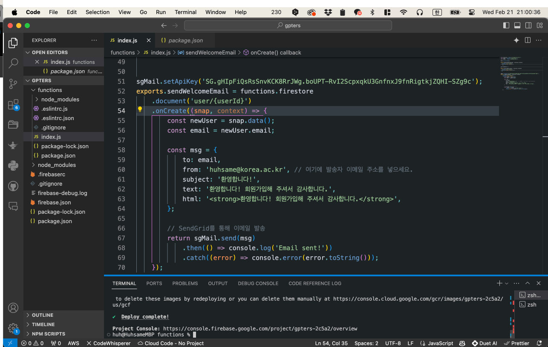548x347 pixels.
Task: Open the GitHub icon in activity bar
Action: point(13,186)
